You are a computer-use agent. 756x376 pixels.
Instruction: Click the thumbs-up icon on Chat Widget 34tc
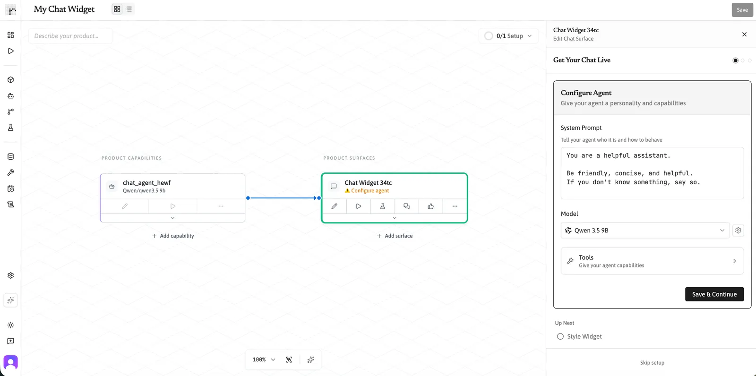pyautogui.click(x=431, y=206)
